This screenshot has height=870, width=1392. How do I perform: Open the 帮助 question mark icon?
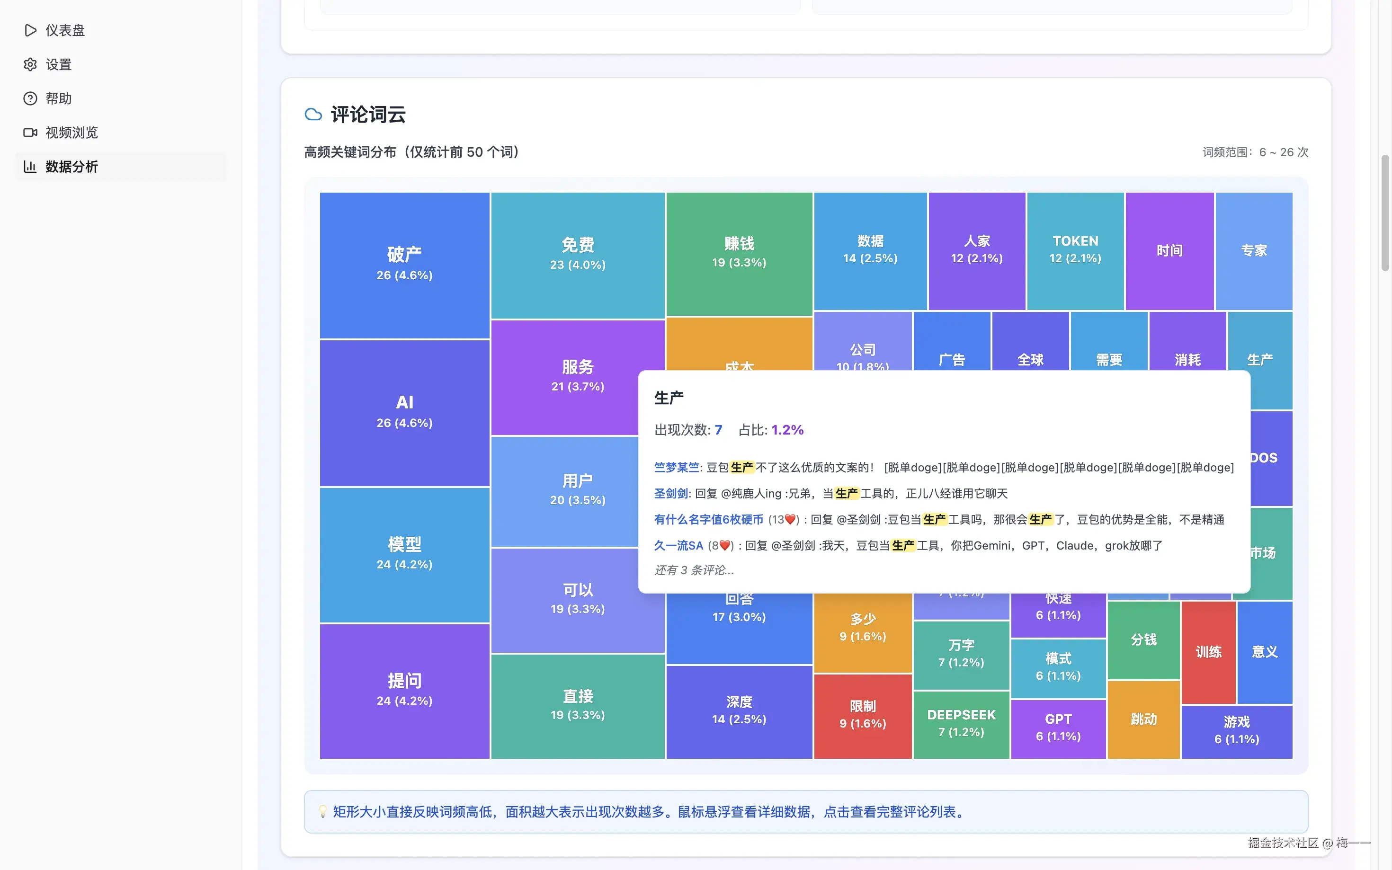(x=31, y=98)
